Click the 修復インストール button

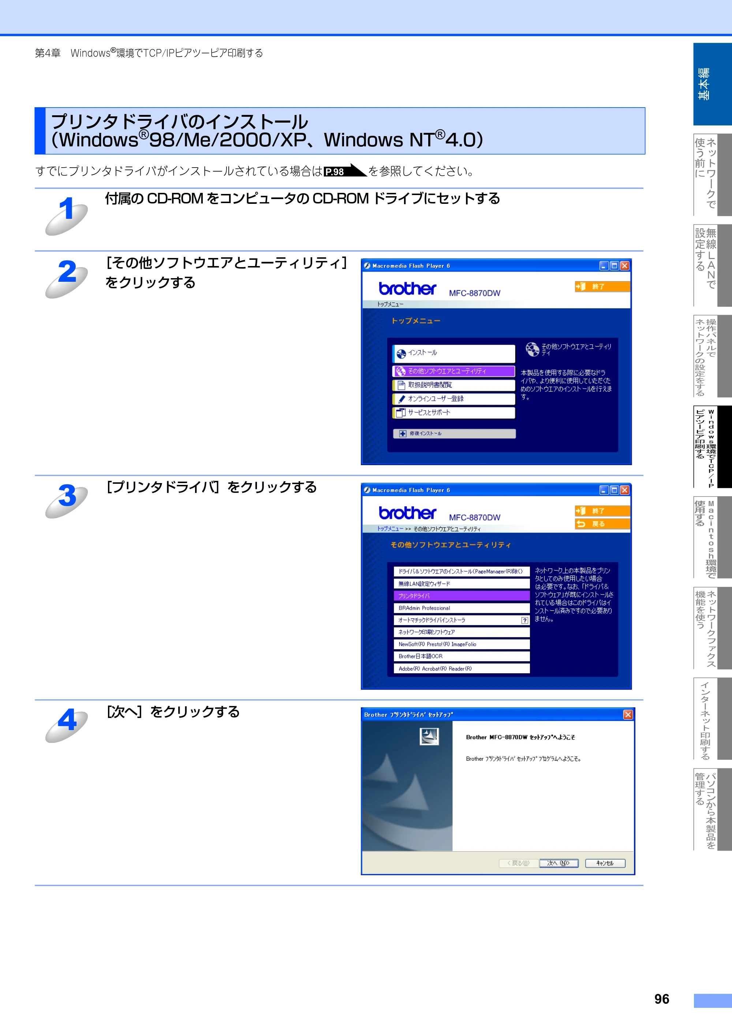454,433
